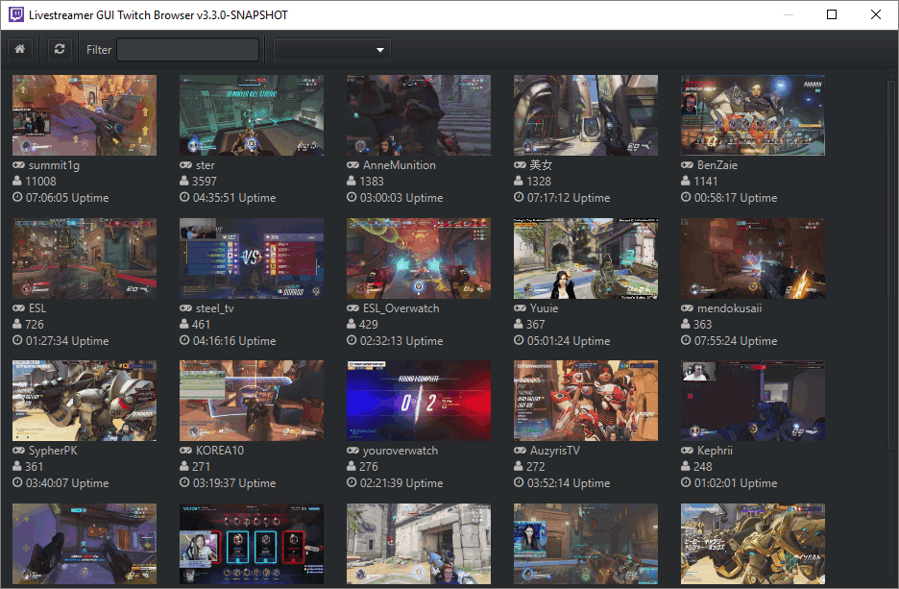
Task: Click the BenZaie channel name
Action: [717, 165]
